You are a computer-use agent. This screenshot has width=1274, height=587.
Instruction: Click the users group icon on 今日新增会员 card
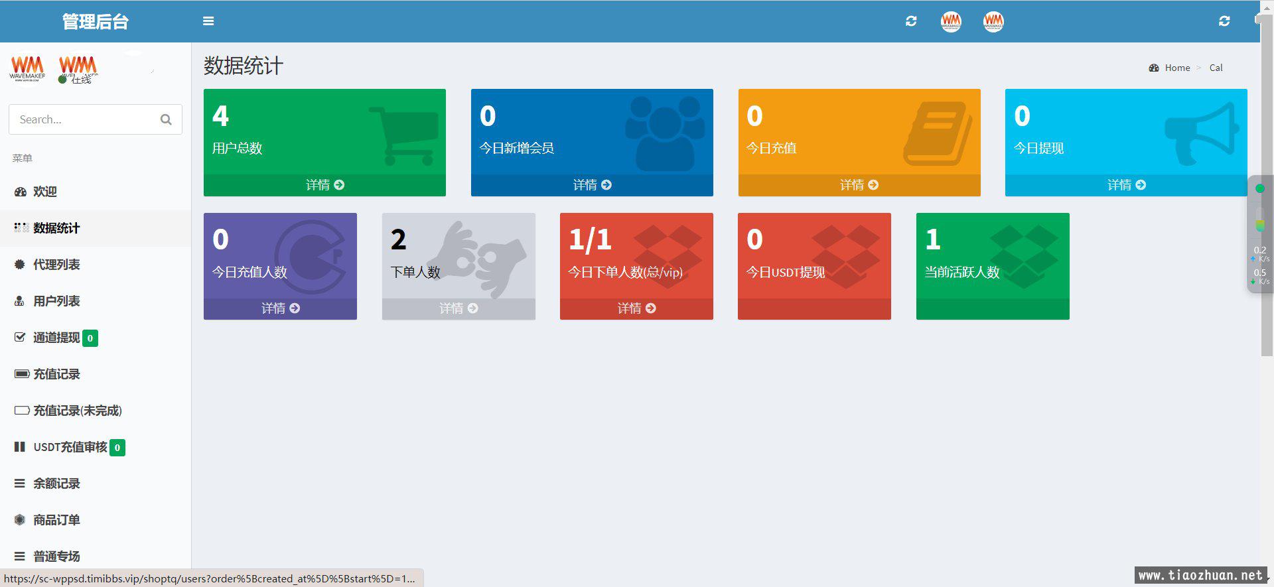[x=665, y=134]
